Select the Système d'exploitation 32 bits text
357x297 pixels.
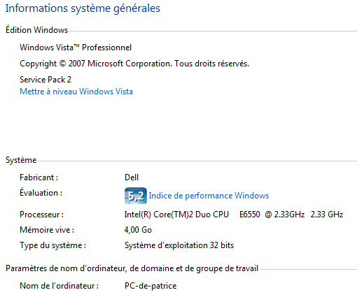(x=179, y=245)
